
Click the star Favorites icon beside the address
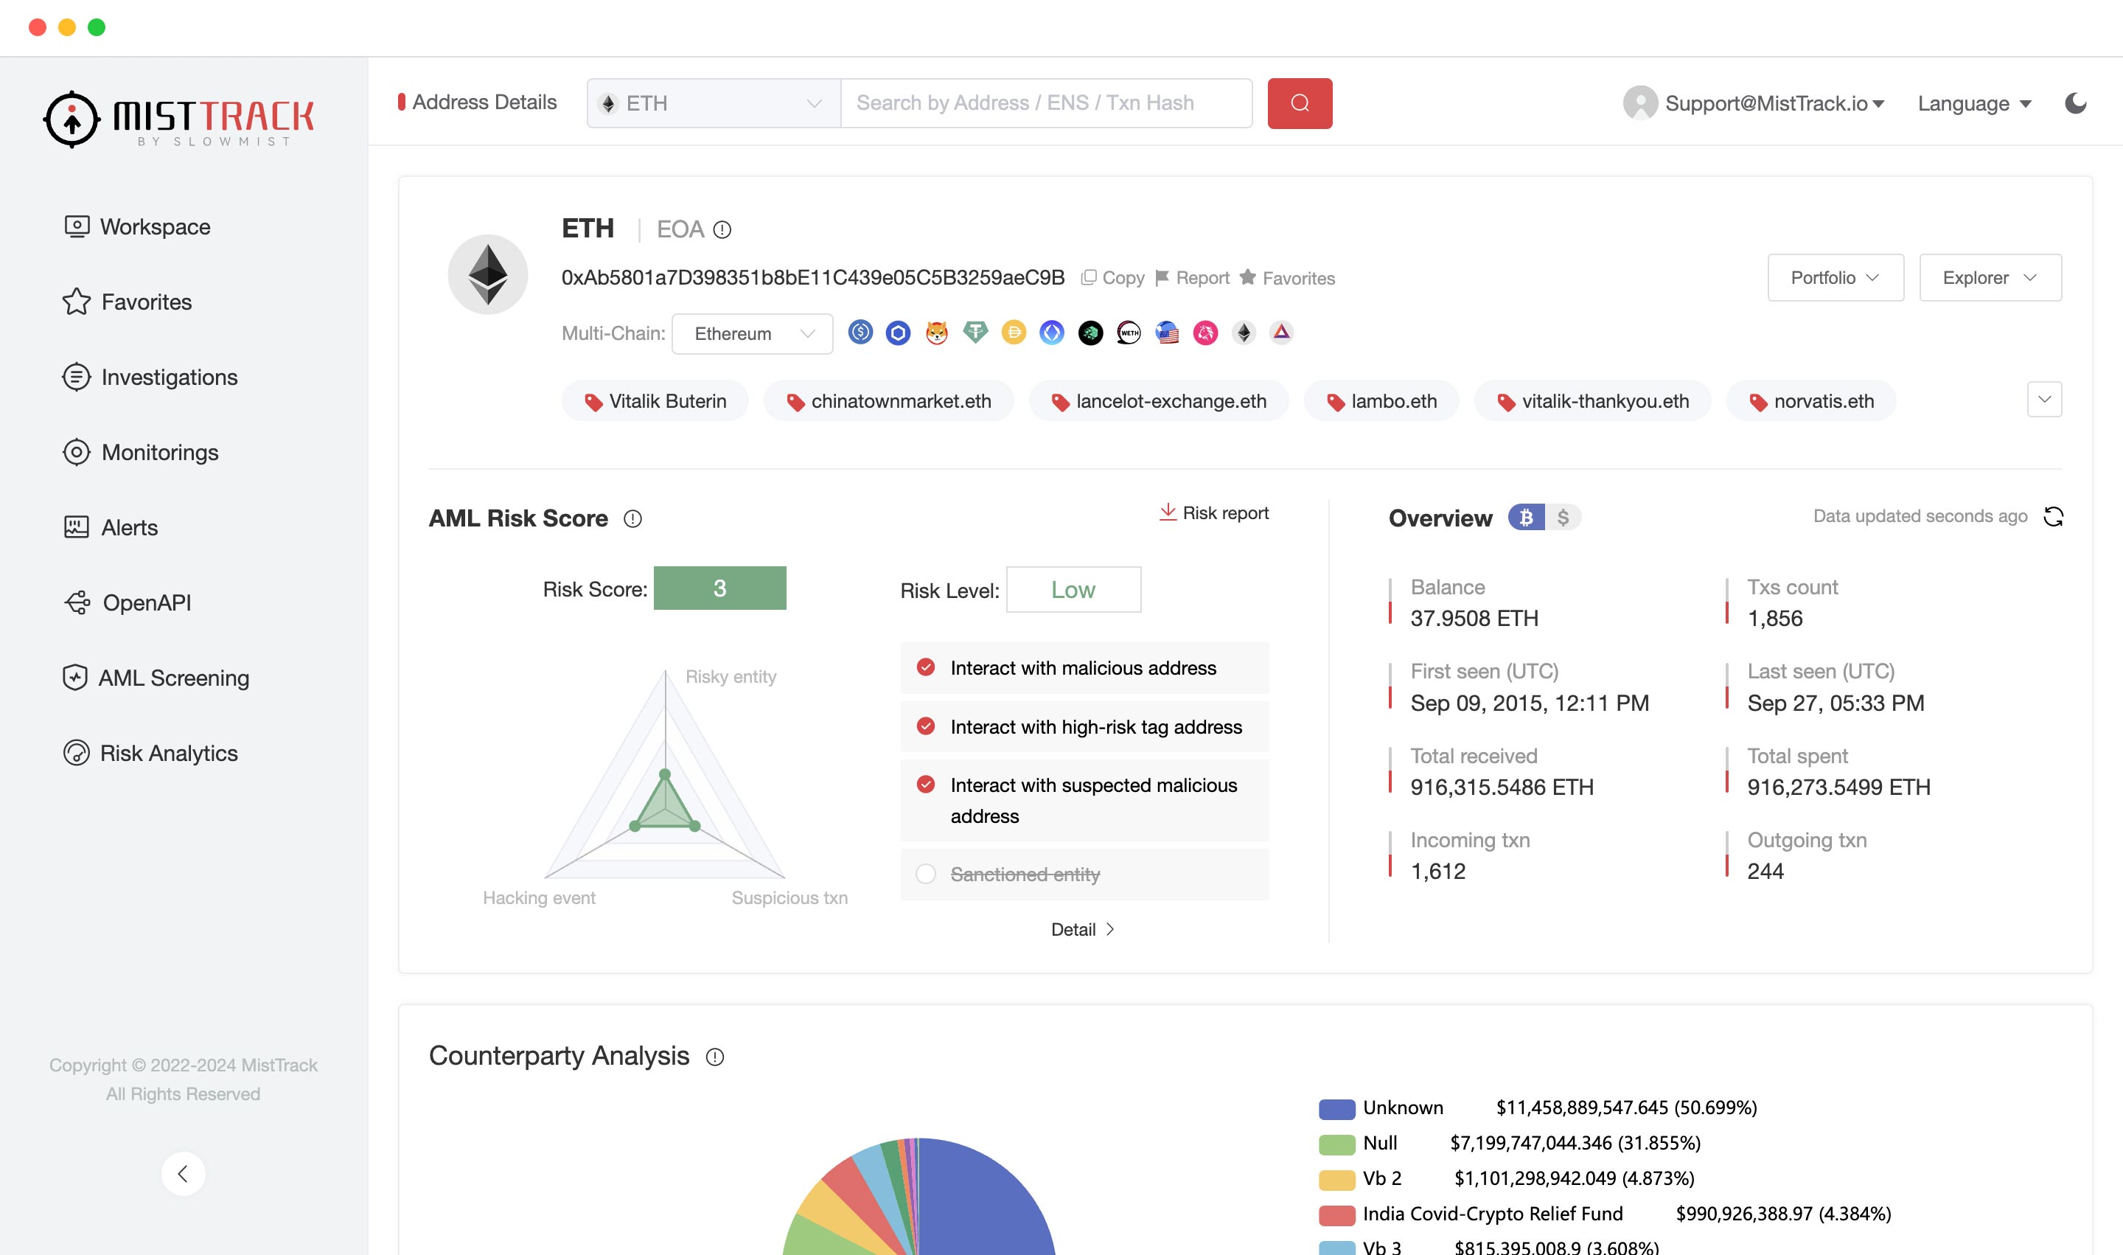1247,277
